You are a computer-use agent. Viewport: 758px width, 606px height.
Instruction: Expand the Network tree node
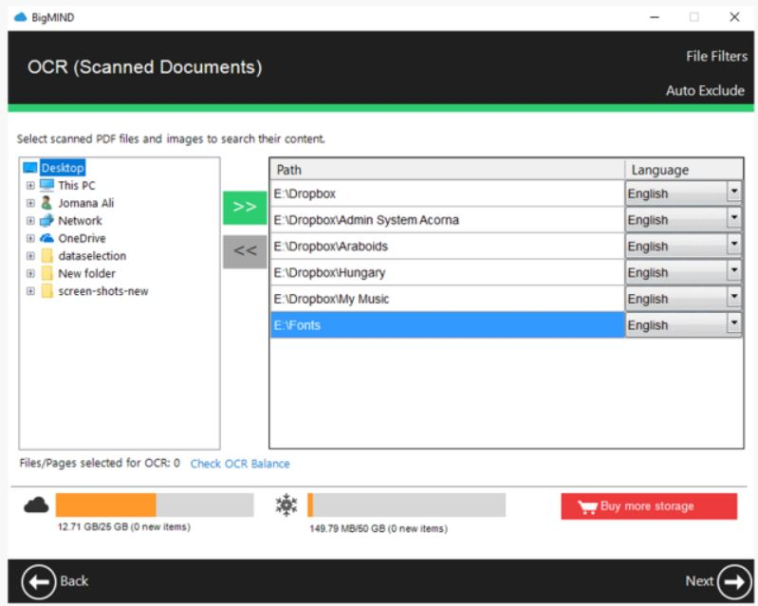(30, 221)
